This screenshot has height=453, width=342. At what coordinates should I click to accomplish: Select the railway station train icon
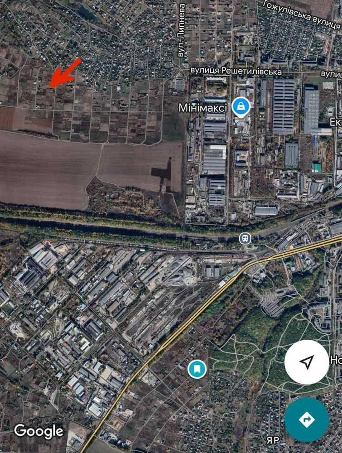tap(245, 239)
